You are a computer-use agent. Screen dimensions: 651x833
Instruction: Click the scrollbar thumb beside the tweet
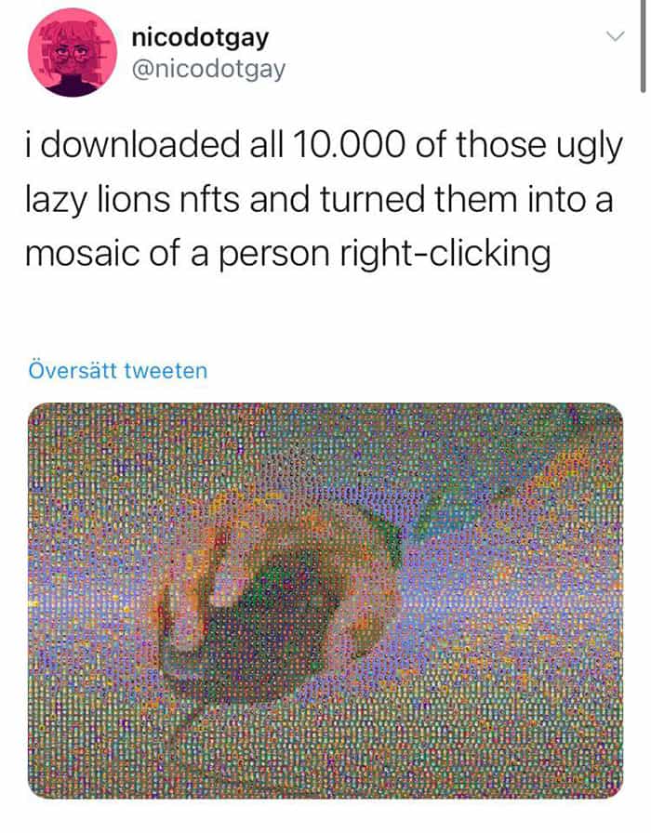[x=643, y=46]
